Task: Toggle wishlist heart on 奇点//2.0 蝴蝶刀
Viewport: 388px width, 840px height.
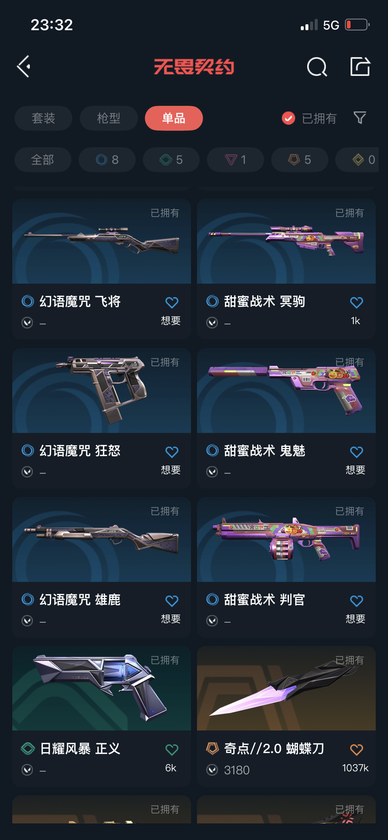Action: [356, 750]
